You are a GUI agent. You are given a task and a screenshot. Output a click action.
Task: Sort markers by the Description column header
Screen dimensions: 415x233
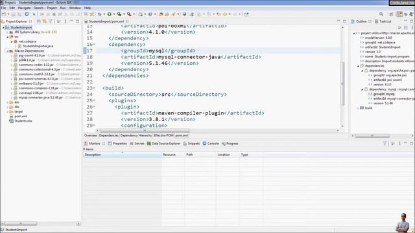coord(122,155)
